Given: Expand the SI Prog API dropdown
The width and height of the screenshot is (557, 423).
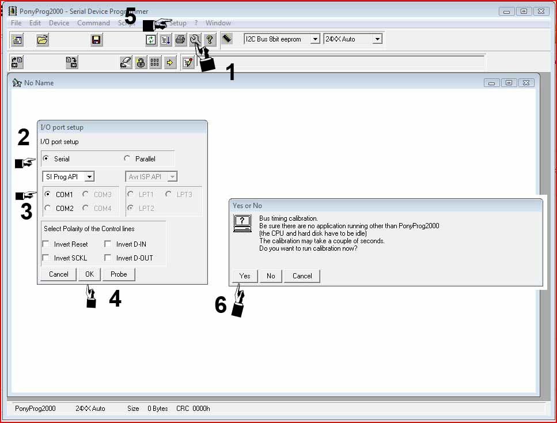Looking at the screenshot, I should (x=89, y=177).
